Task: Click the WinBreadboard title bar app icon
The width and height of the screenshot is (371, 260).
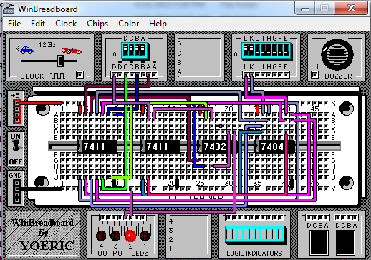Action: [x=9, y=9]
